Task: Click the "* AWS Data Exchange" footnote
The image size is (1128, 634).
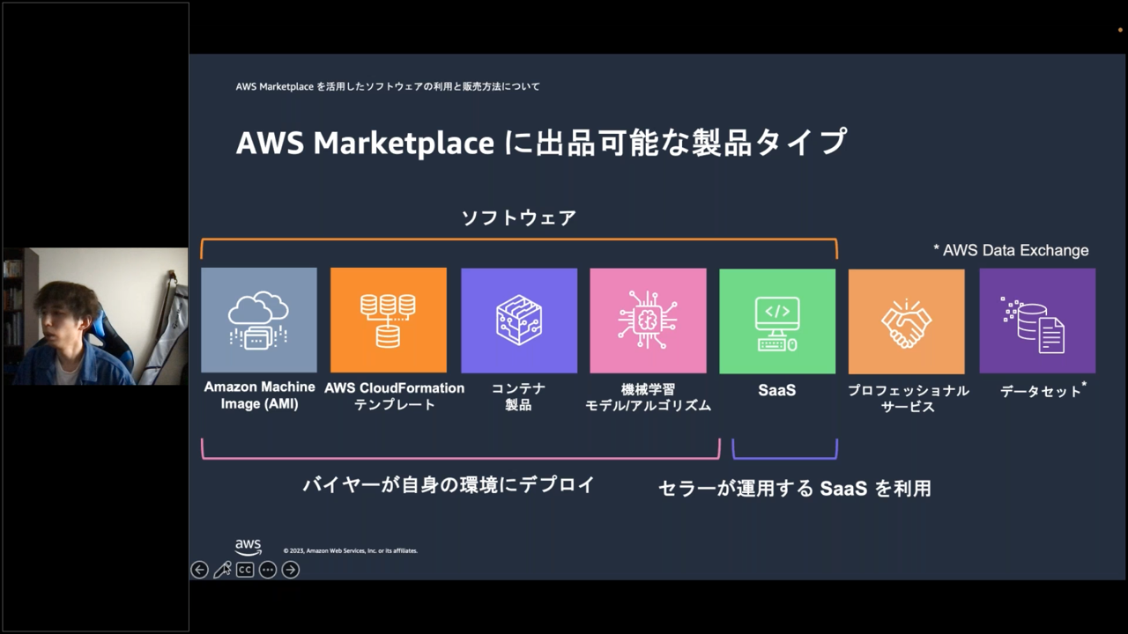Action: 1011,250
